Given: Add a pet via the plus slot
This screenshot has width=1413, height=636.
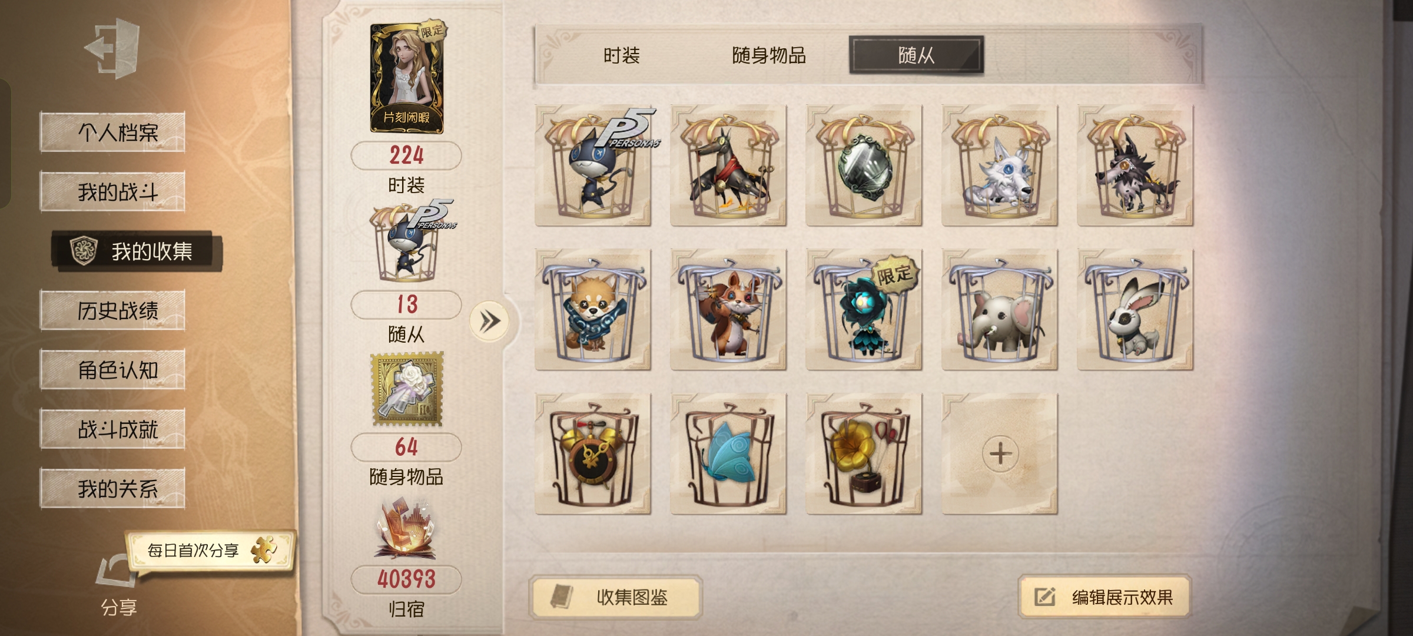Looking at the screenshot, I should [x=999, y=454].
